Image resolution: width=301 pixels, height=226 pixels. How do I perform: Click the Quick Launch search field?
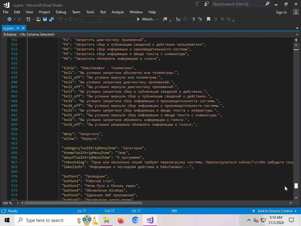click(238, 4)
